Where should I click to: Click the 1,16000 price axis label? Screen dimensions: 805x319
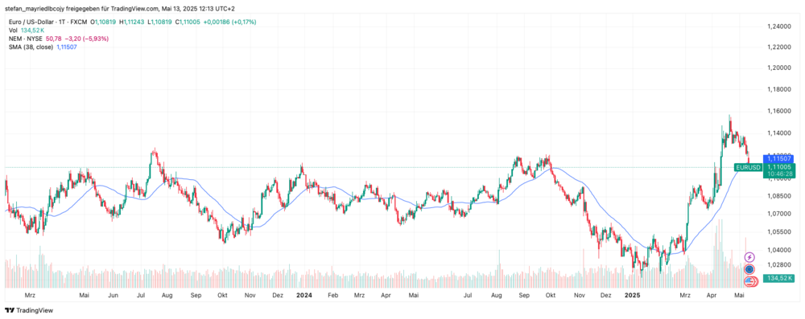(x=778, y=112)
